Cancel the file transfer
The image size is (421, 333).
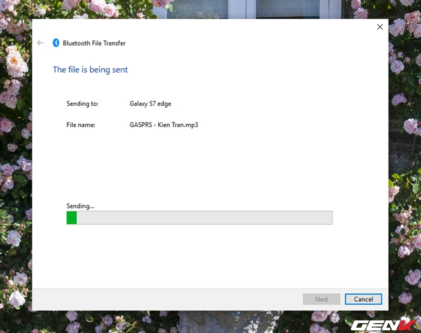[363, 299]
